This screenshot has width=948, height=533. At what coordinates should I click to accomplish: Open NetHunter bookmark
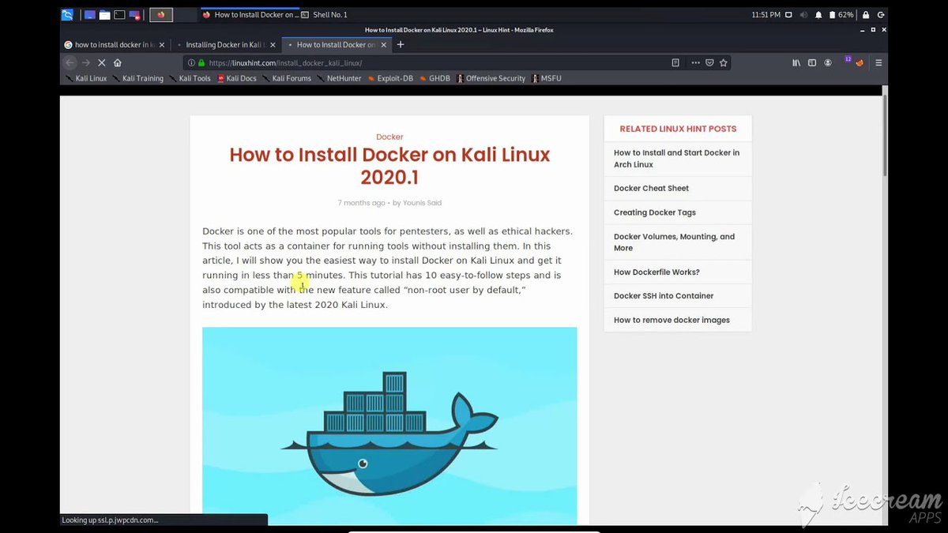click(339, 78)
